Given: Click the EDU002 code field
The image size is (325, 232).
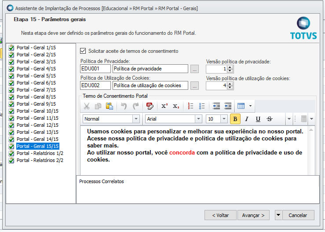Looking at the screenshot, I should tap(95, 85).
